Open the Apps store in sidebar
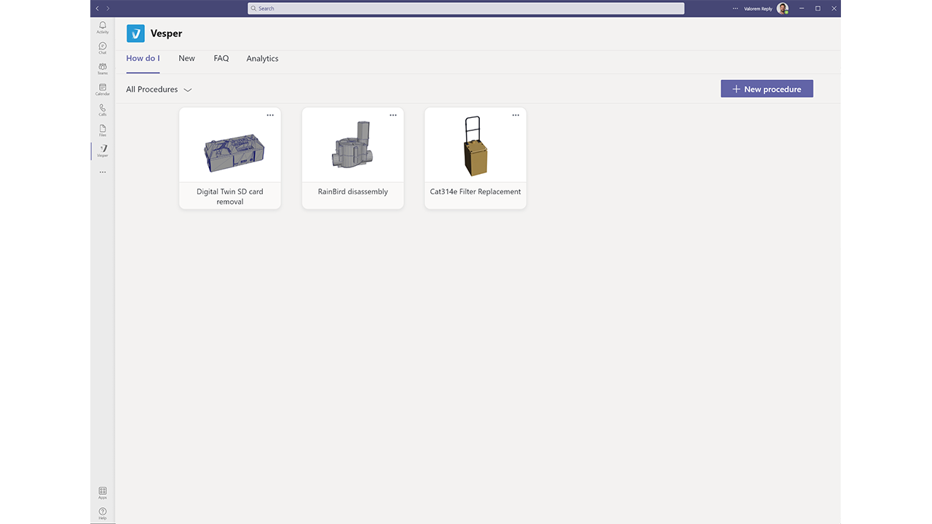 (x=103, y=493)
